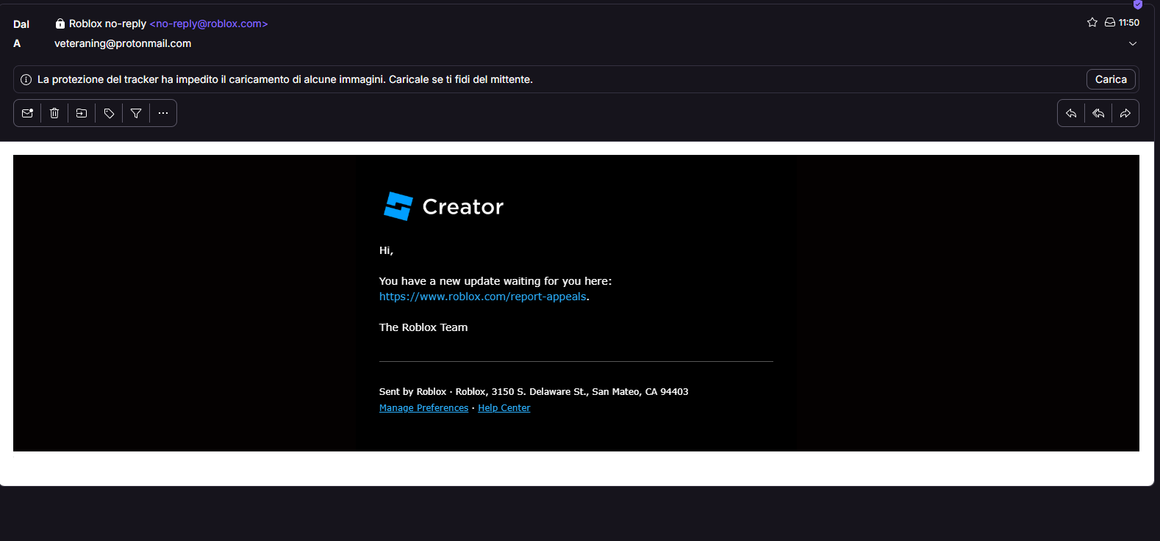Viewport: 1160px width, 541px height.
Task: Click sender address no-reply@roblox.com
Action: click(x=209, y=23)
